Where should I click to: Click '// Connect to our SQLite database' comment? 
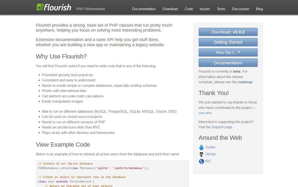coord(65,164)
